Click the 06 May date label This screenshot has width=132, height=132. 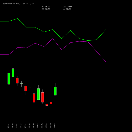pos(42,125)
